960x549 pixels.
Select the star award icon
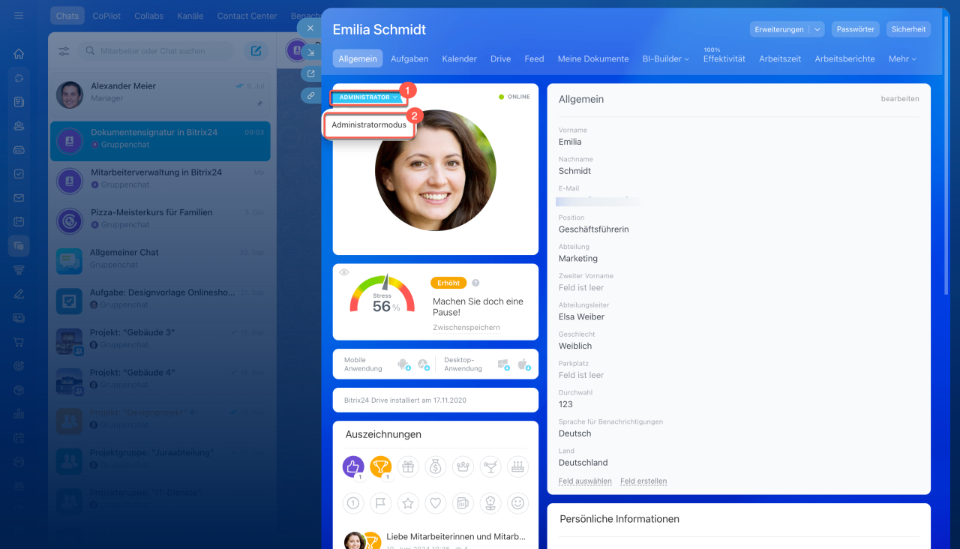(x=408, y=502)
